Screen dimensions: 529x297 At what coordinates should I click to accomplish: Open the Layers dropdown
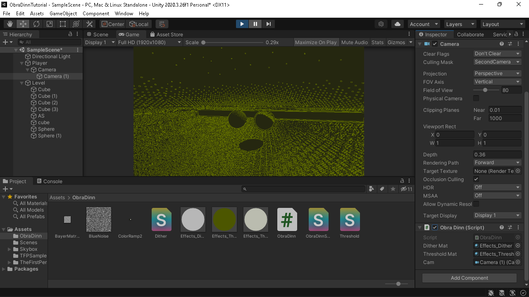coord(460,24)
